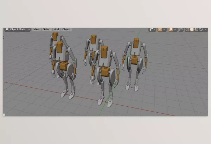
Task: Switch to solid viewport shading
Action: [x=192, y=29]
